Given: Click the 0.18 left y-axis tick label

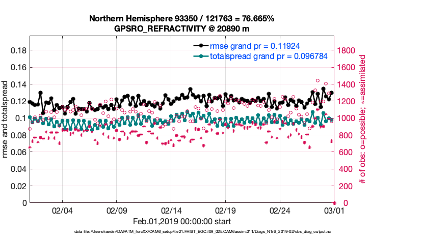Looking at the screenshot, I should point(17,50).
